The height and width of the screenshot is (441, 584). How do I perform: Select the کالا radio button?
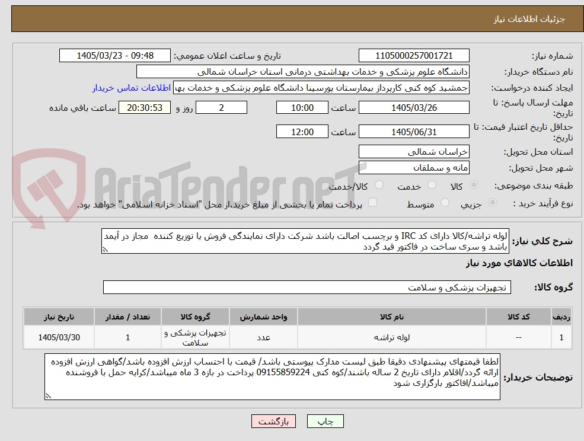coord(474,185)
